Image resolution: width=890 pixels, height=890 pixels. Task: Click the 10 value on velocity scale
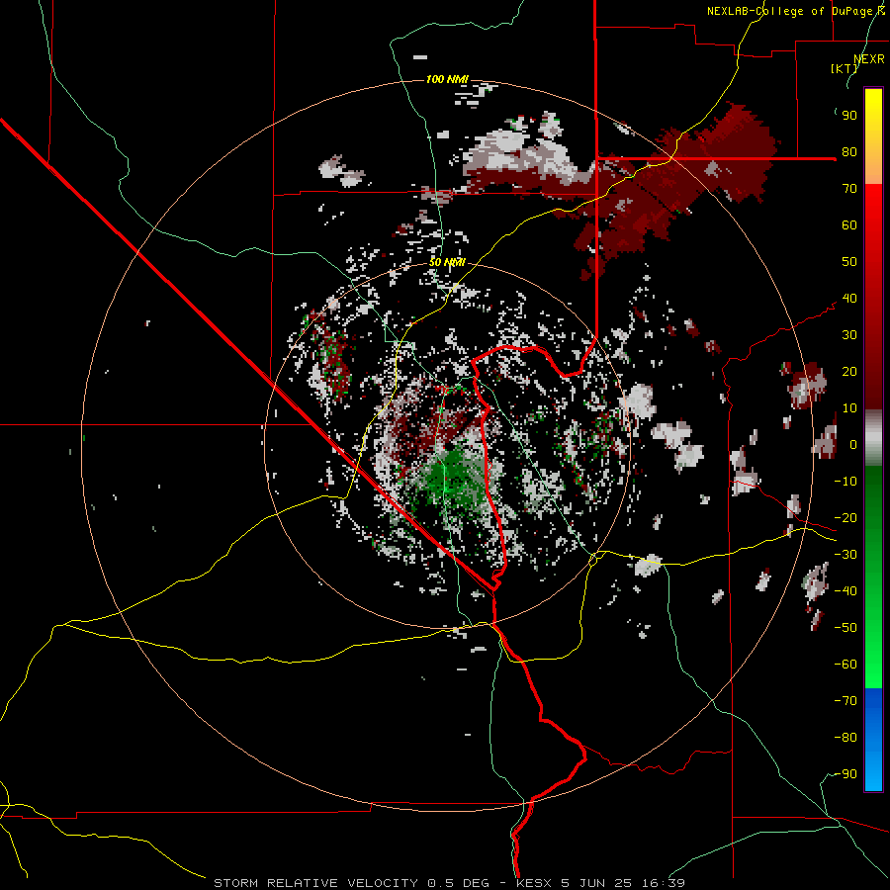(849, 408)
